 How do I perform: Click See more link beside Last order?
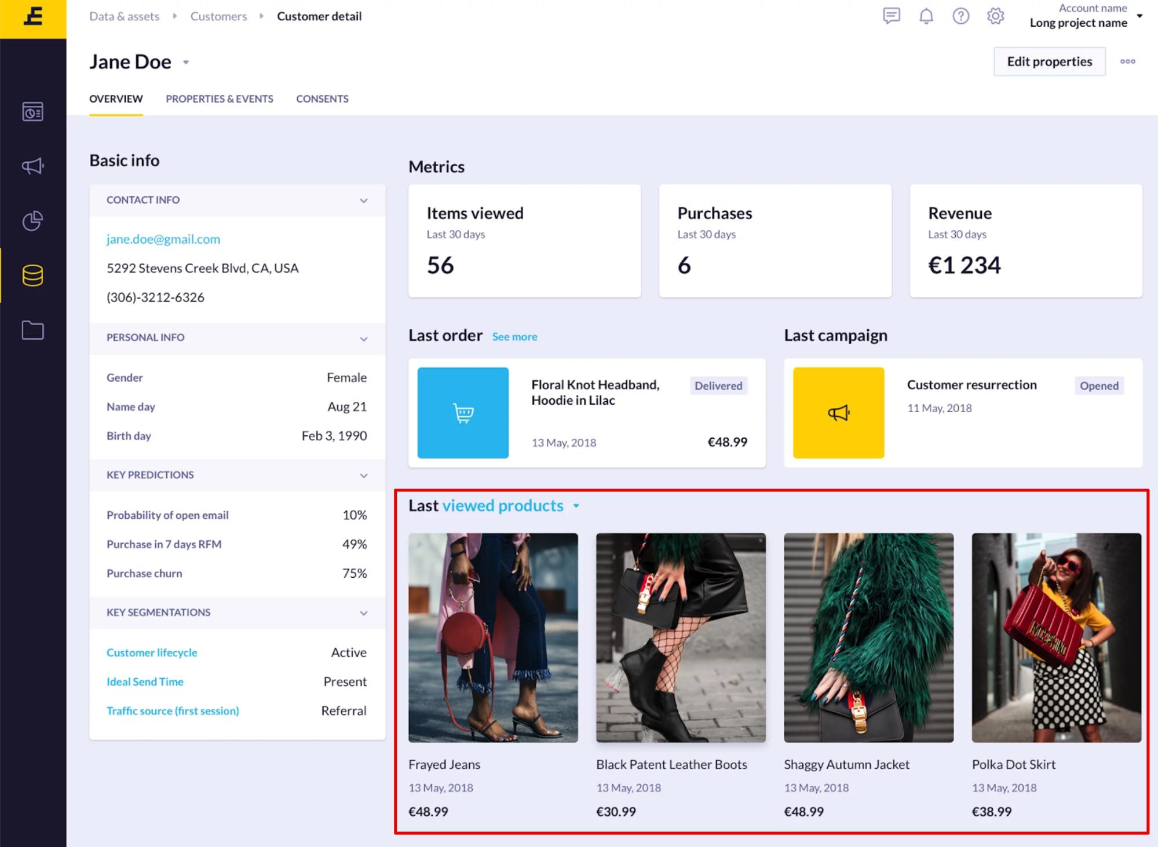[x=514, y=337]
